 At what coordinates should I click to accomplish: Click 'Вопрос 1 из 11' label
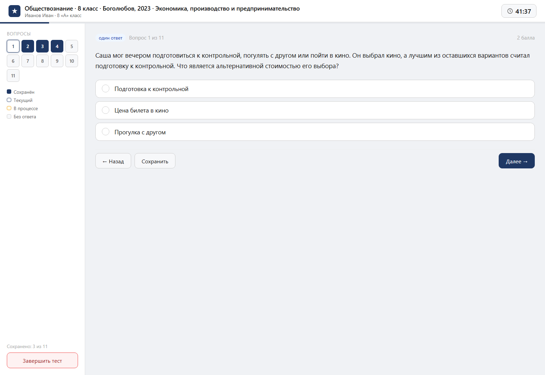click(x=146, y=38)
